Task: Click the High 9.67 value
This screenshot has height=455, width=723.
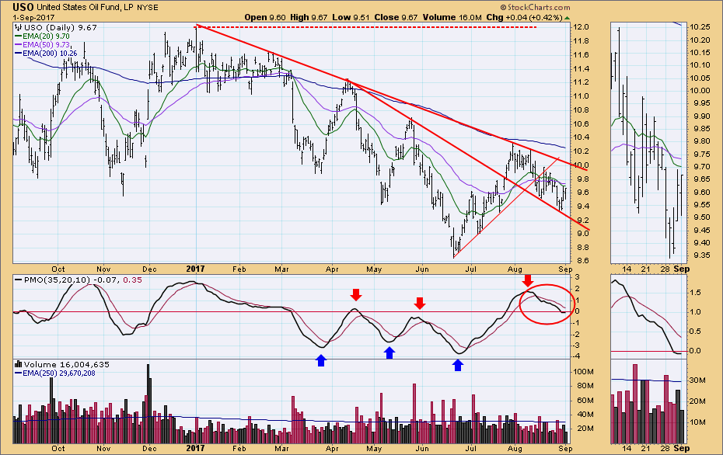Action: (309, 18)
